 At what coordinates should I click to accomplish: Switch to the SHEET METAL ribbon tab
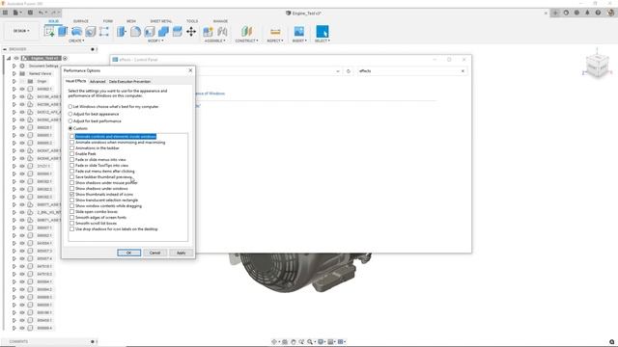pyautogui.click(x=161, y=21)
